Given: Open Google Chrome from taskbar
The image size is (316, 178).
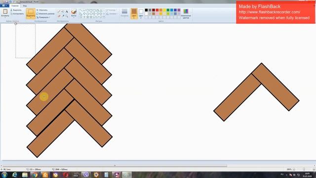Looking at the screenshot, I should pos(35,175).
